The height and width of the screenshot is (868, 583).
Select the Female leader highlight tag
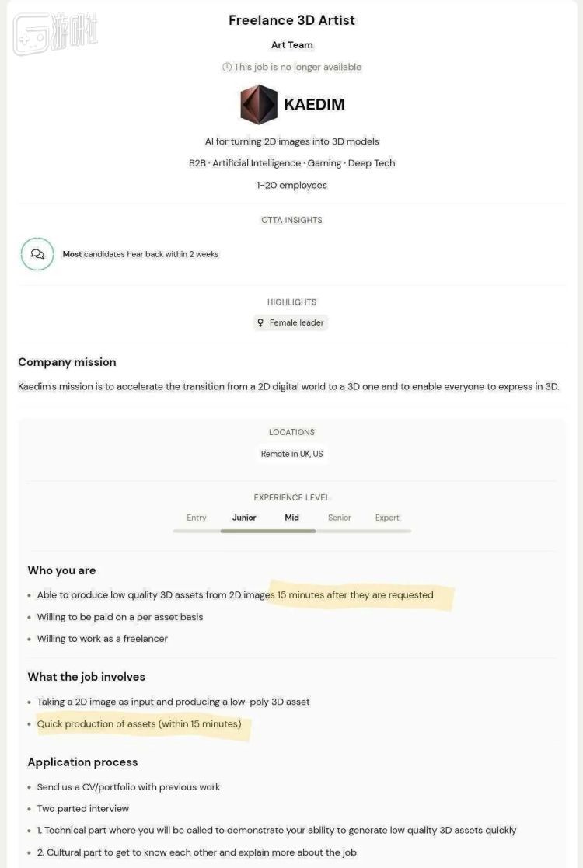(291, 322)
